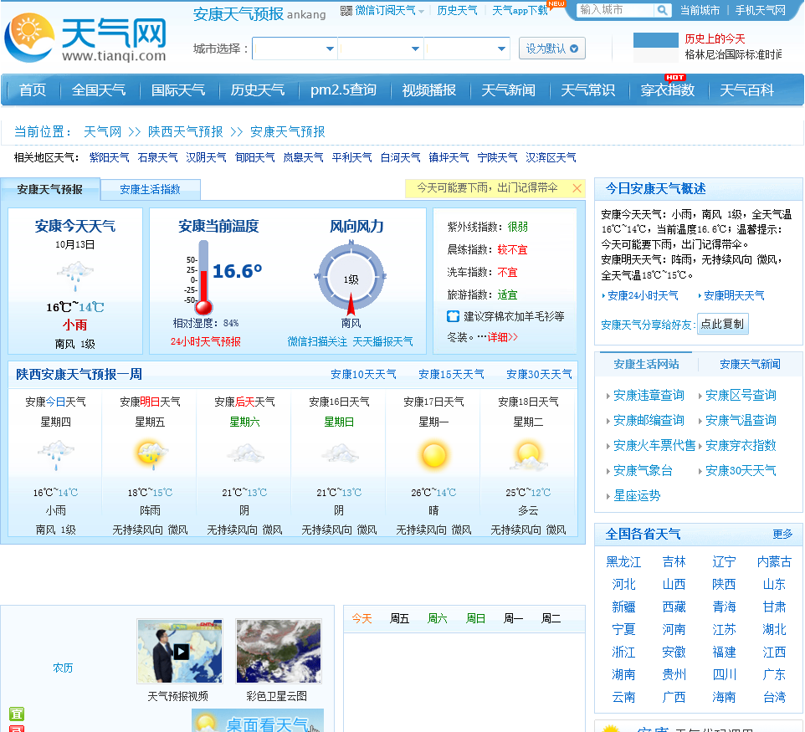Open 安康30天天气 link in week header
Image resolution: width=805 pixels, height=732 pixels.
pyautogui.click(x=539, y=375)
